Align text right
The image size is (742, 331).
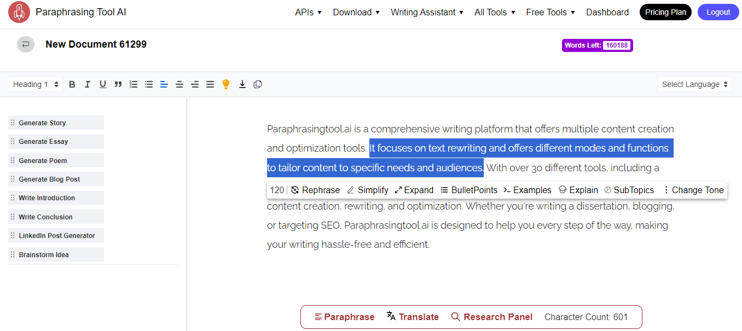[x=194, y=84]
